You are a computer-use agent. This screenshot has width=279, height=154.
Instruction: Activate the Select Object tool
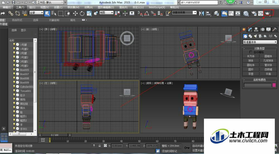tap(47, 13)
